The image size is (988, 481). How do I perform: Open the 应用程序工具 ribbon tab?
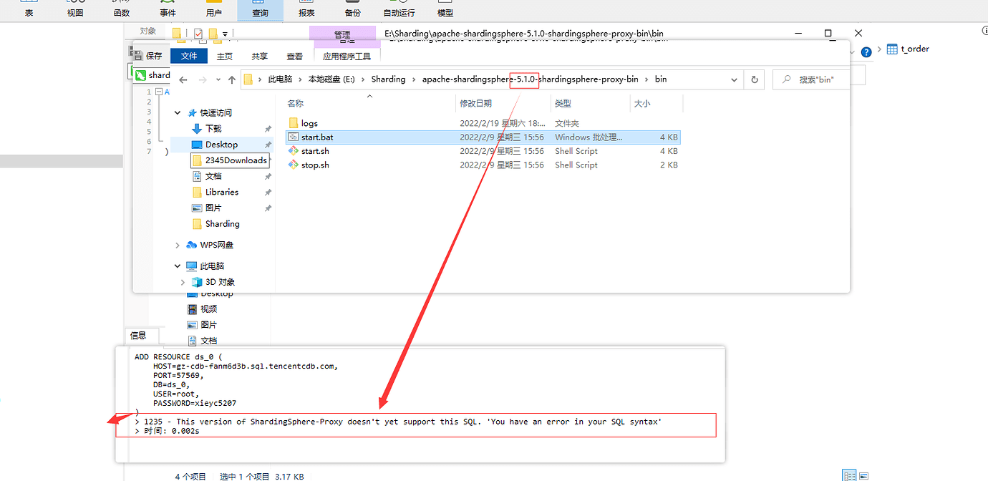pyautogui.click(x=347, y=56)
